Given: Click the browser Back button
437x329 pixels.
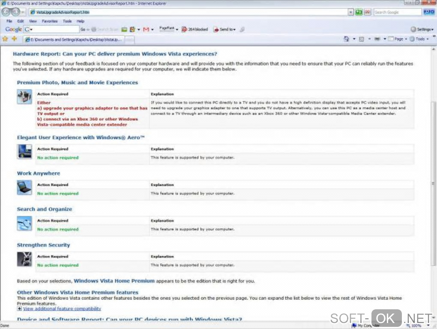Looking at the screenshot, I should point(6,12).
